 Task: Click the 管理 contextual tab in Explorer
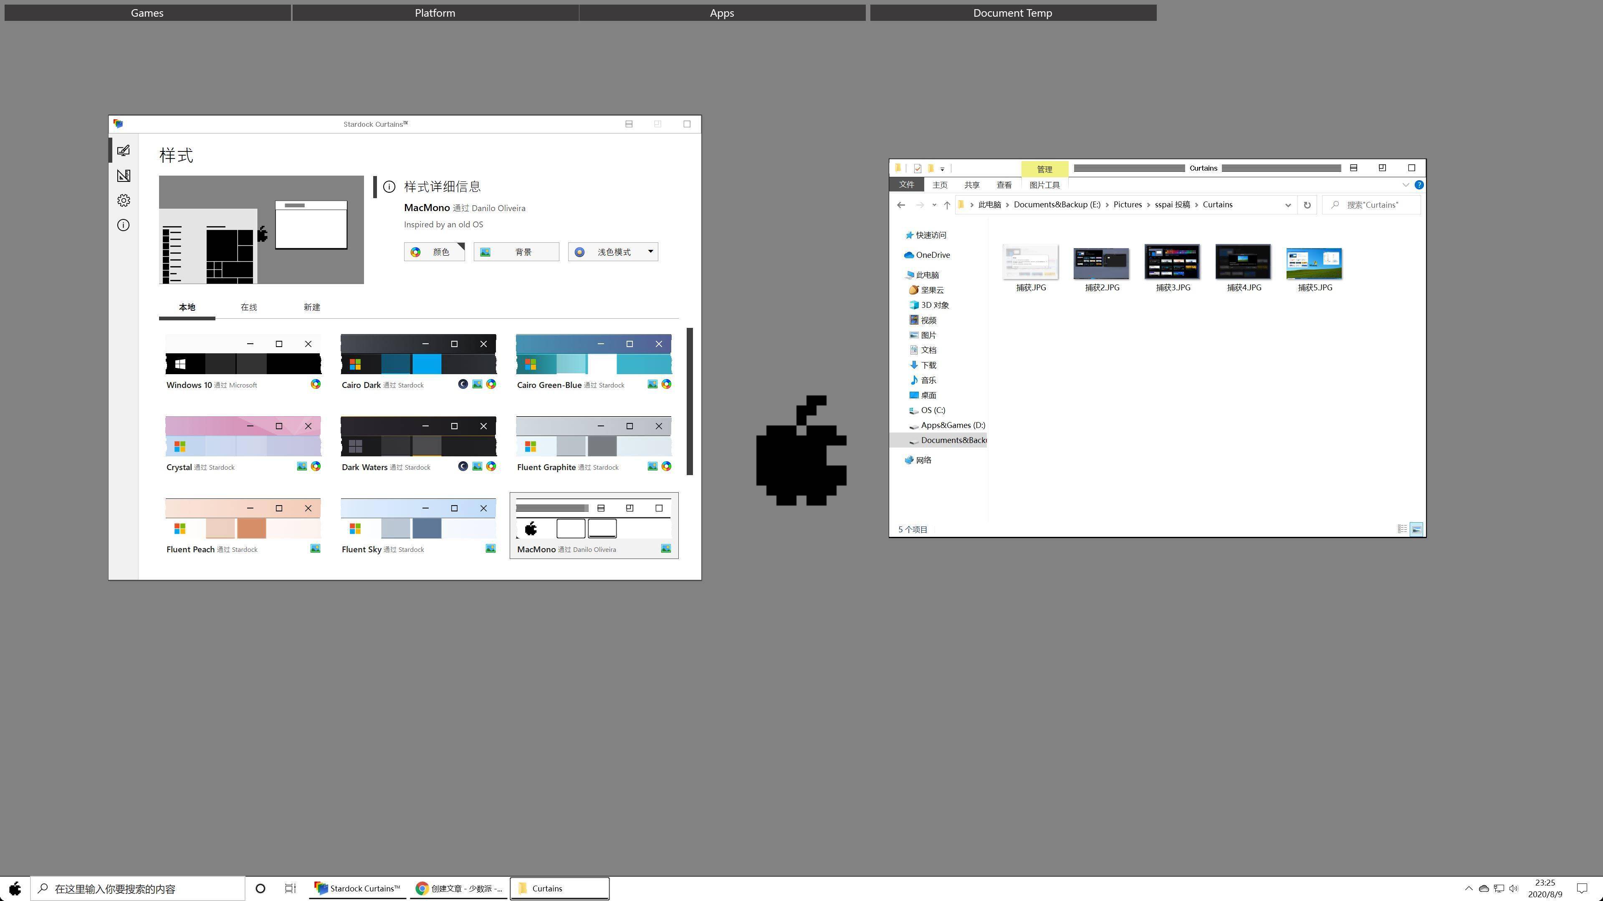point(1044,169)
